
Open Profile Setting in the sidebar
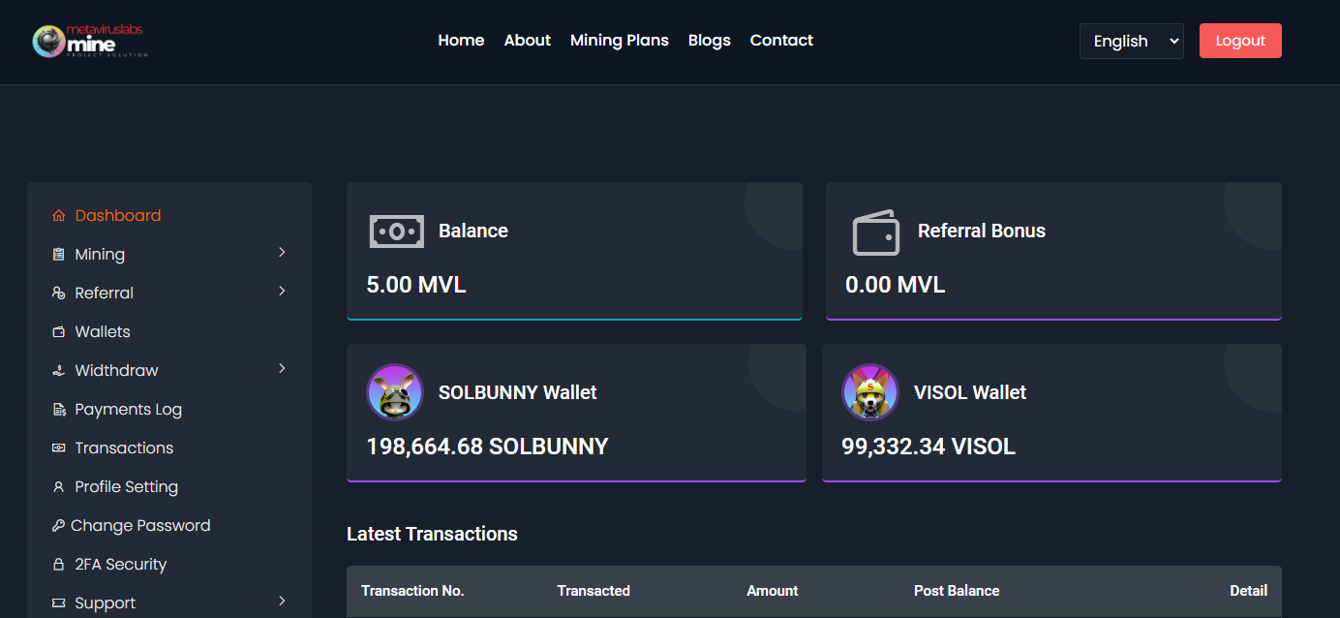pos(127,486)
